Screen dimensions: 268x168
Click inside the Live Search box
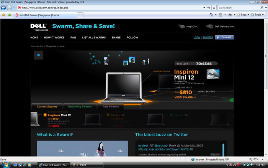pos(239,8)
